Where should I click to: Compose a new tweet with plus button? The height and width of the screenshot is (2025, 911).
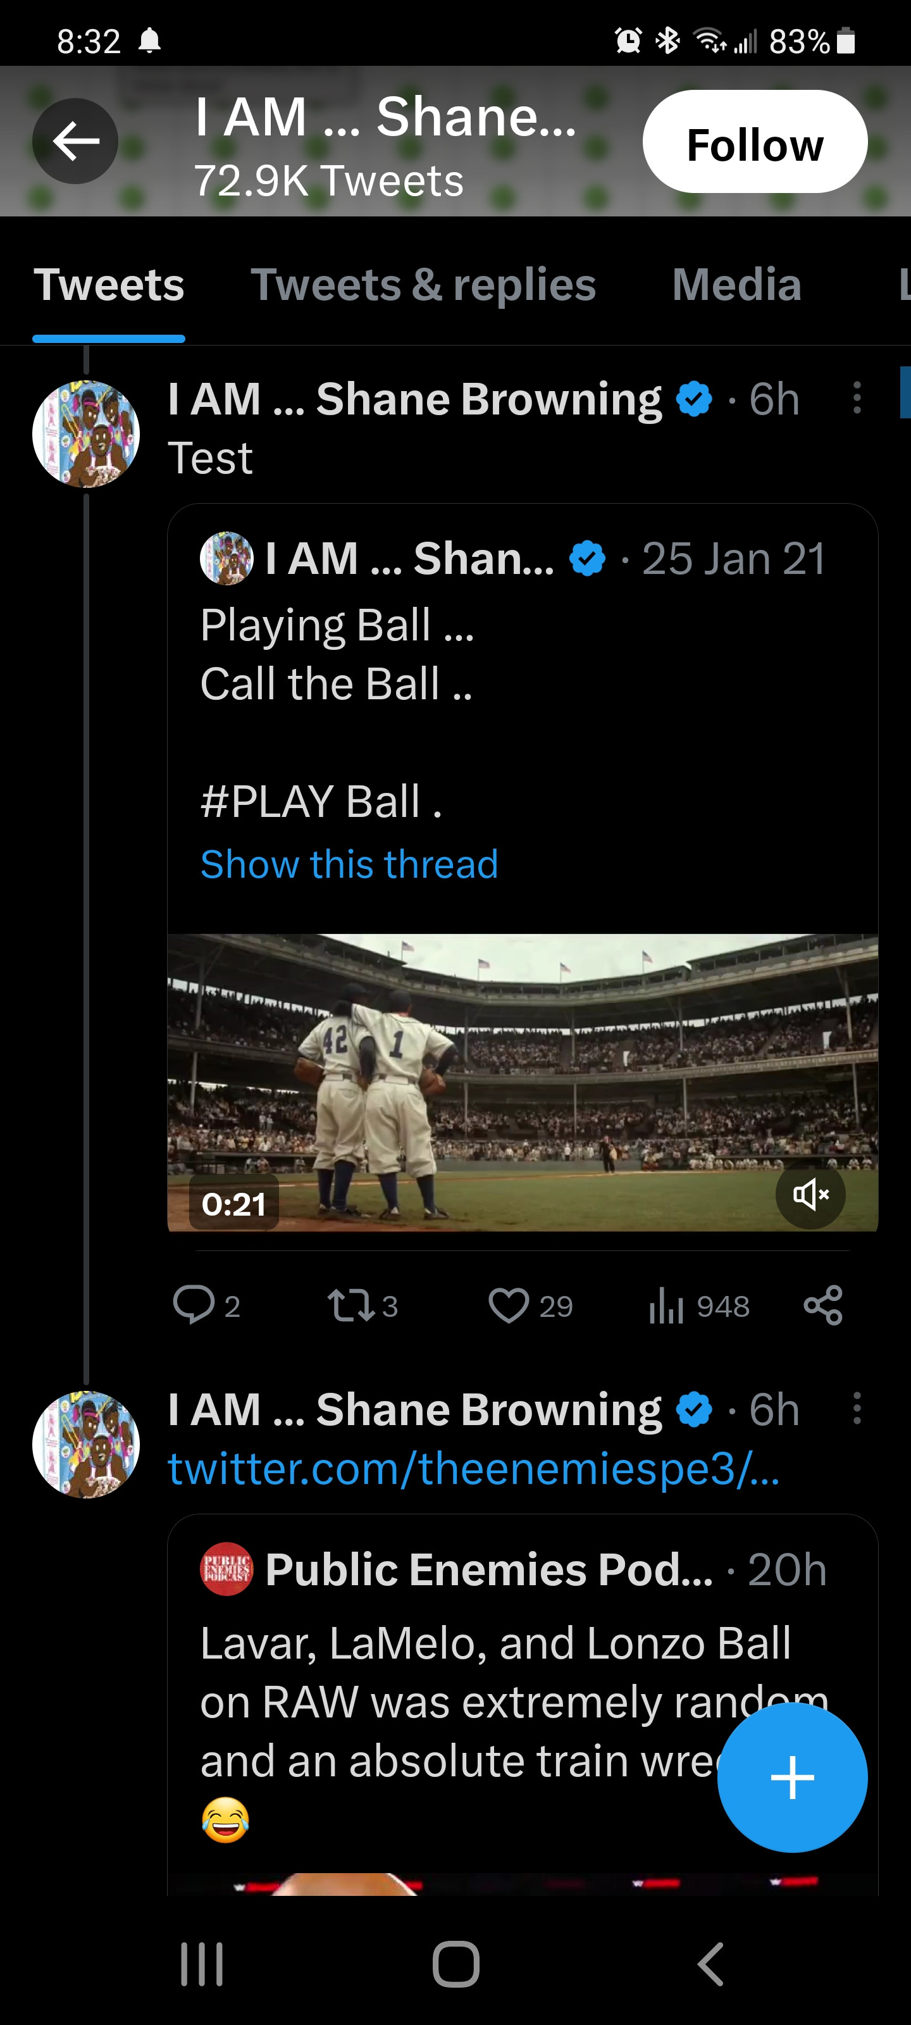pyautogui.click(x=791, y=1776)
